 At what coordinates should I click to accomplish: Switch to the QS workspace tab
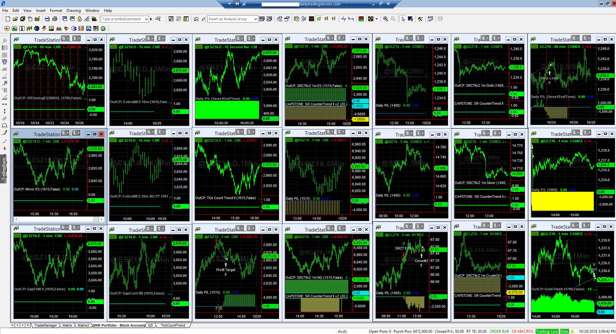coord(150,325)
